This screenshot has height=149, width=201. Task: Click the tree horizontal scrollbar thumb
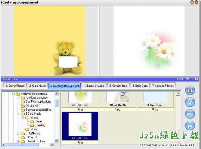[22, 145]
